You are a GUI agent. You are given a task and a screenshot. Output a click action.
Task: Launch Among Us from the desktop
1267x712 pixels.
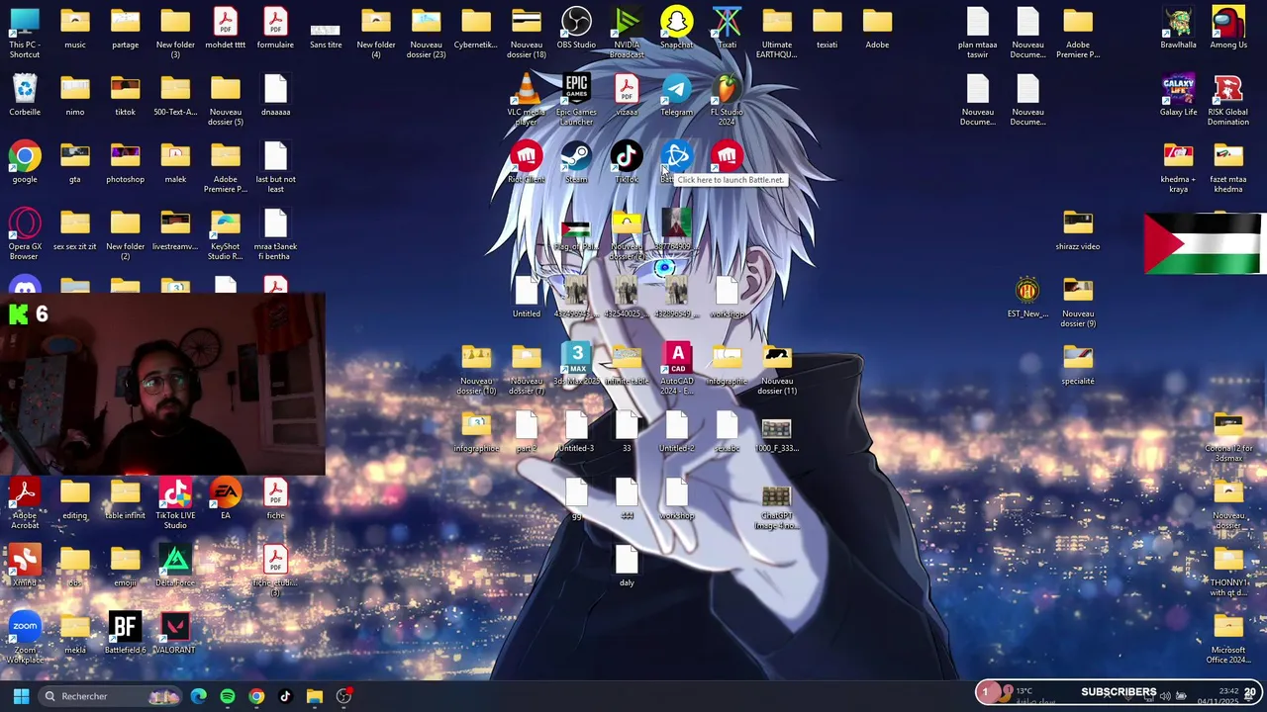click(1228, 28)
